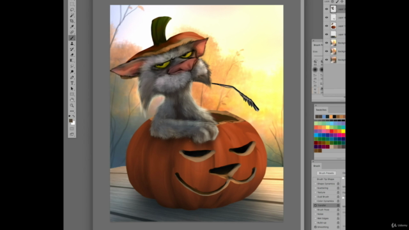
Task: Toggle eye icon of the pumpkin thumbnail layer
Action: 327,26
